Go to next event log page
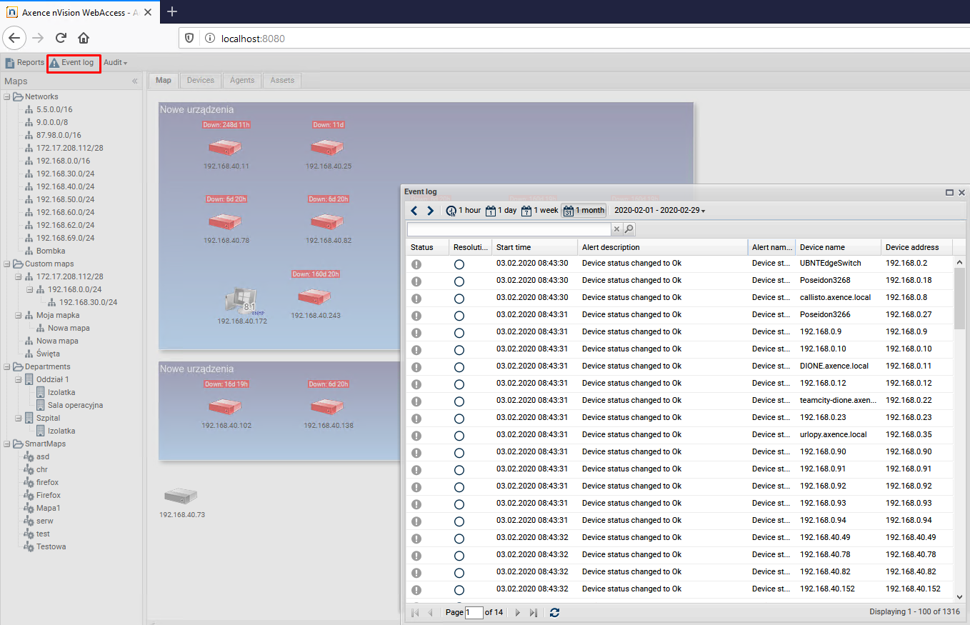970x625 pixels. click(518, 613)
